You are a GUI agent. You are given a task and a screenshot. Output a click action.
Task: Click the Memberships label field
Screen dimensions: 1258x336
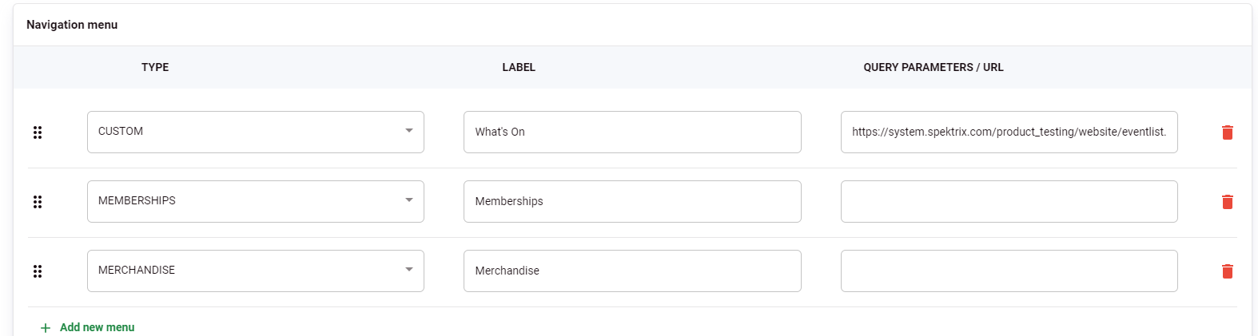click(632, 201)
